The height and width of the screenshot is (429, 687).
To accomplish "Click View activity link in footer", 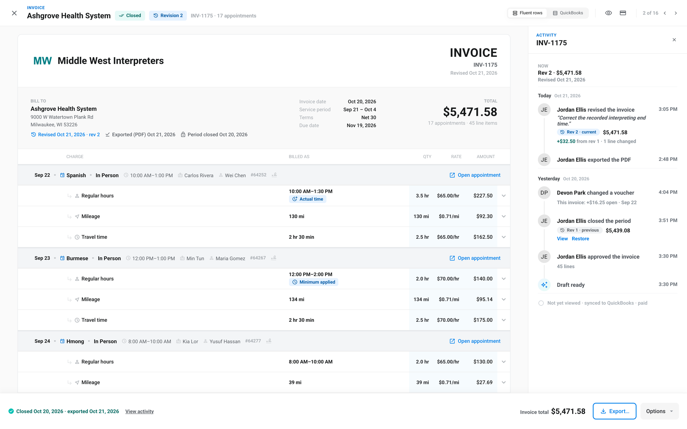I will tap(140, 412).
